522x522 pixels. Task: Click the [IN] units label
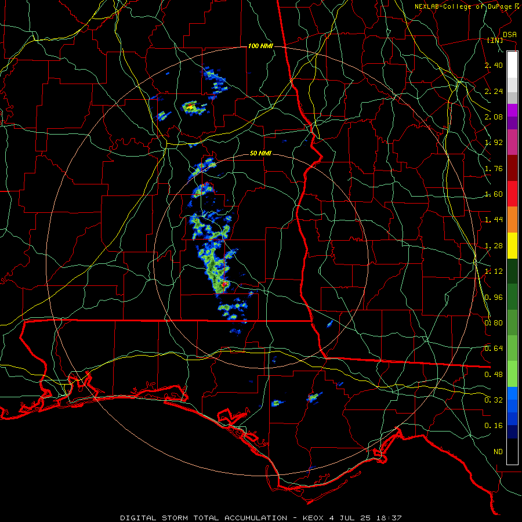495,41
